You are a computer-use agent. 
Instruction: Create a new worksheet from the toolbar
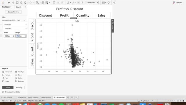(37, 3)
